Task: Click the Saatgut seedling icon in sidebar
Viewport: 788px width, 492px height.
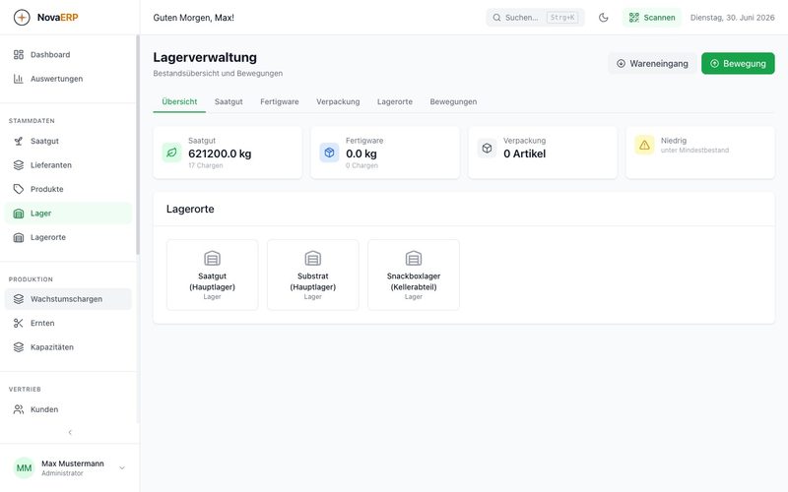Action: (x=19, y=141)
